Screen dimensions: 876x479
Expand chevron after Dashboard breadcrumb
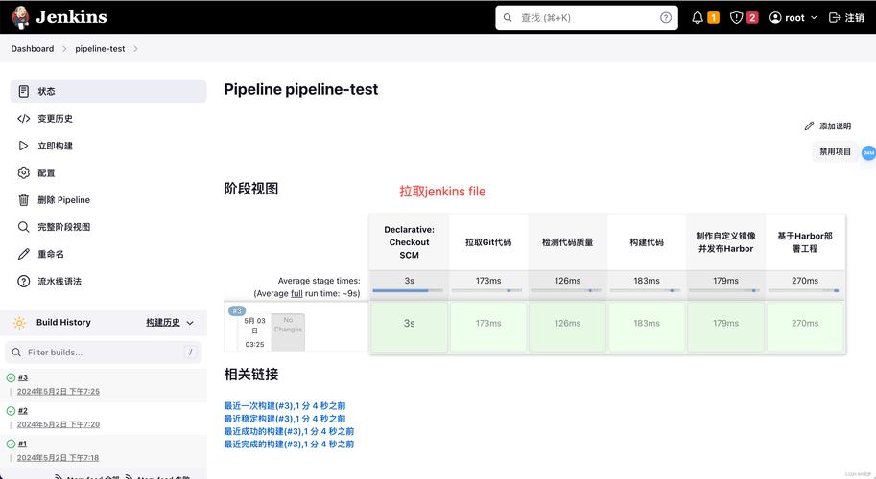(64, 49)
